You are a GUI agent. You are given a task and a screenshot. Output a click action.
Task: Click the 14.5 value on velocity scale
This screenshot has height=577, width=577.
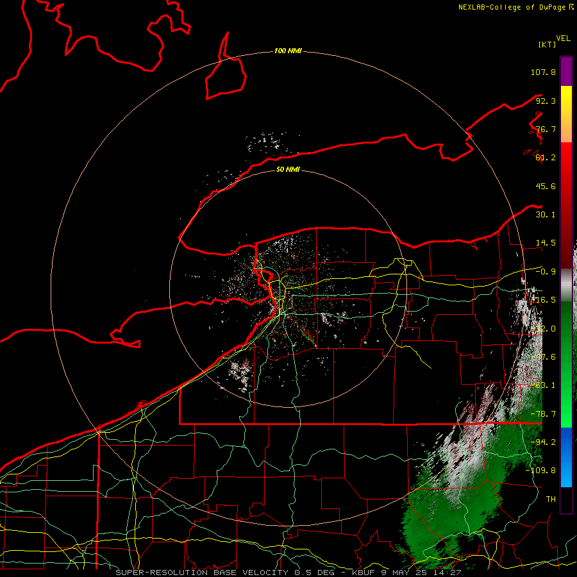click(x=546, y=243)
